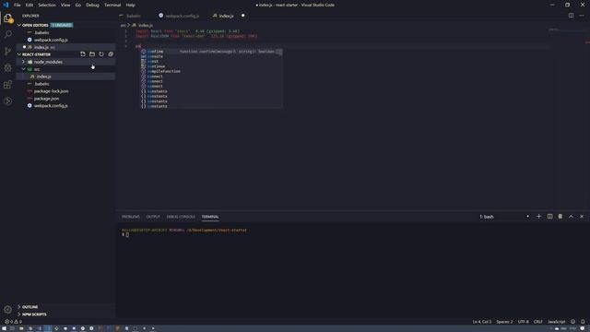This screenshot has width=590, height=332.
Task: Split the editor to the right
Action: [x=572, y=16]
